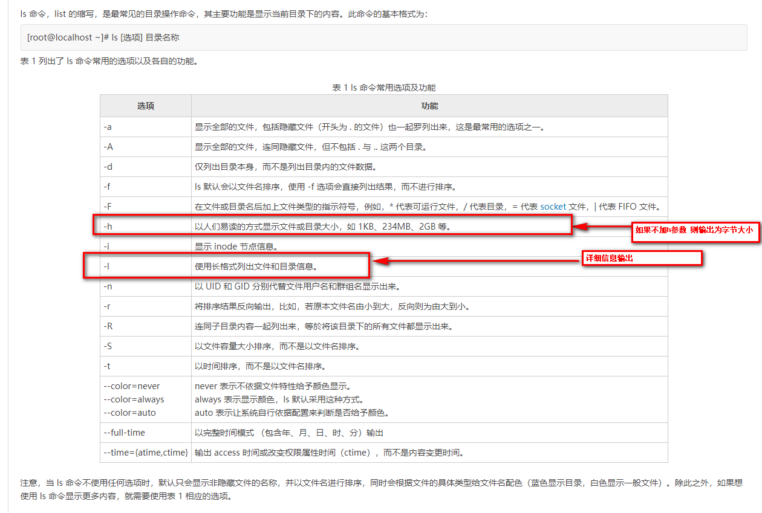The height and width of the screenshot is (513, 762).
Task: Click the "--color=auto" option text
Action: click(x=129, y=413)
